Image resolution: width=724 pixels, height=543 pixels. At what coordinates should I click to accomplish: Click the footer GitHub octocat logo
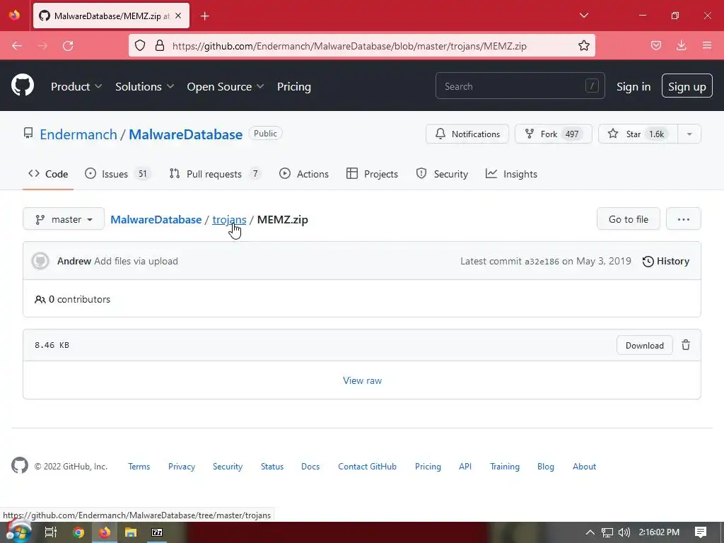click(x=20, y=465)
